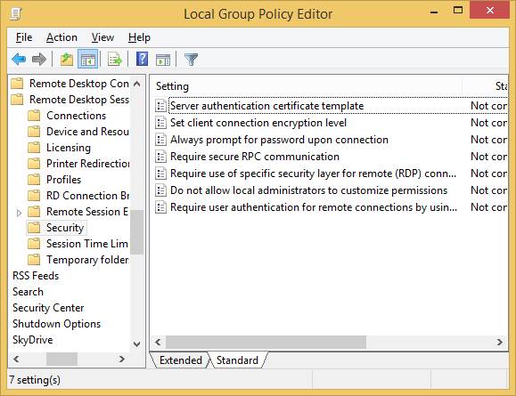The image size is (516, 396).
Task: Click the gray Forward arrow
Action: [39, 60]
